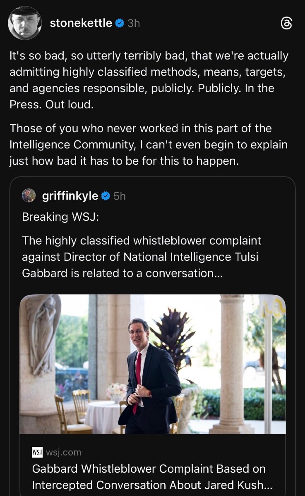Select the line starting 'It's so bad'

pyautogui.click(x=149, y=56)
